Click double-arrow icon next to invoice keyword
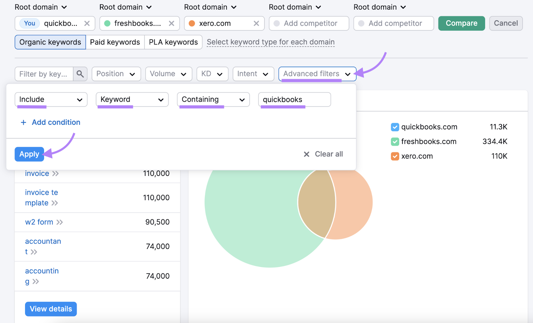This screenshot has width=533, height=323. point(55,174)
